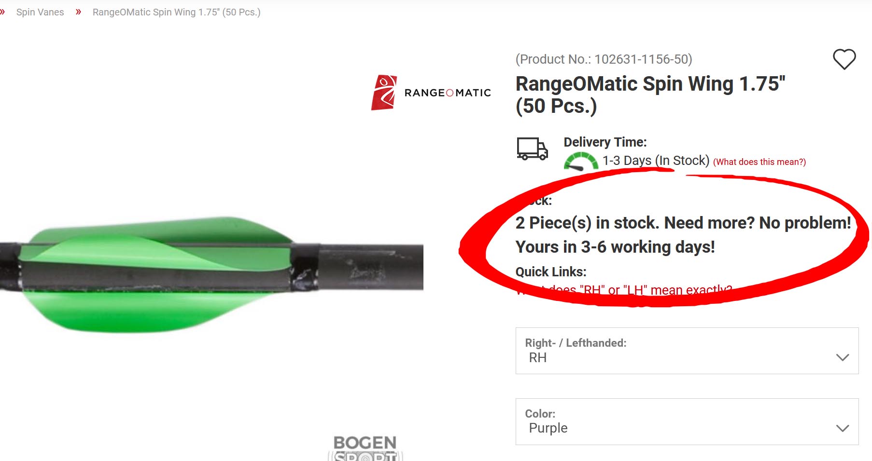Open the Spin Vanes breadcrumb
Viewport: 872px width, 461px height.
40,12
